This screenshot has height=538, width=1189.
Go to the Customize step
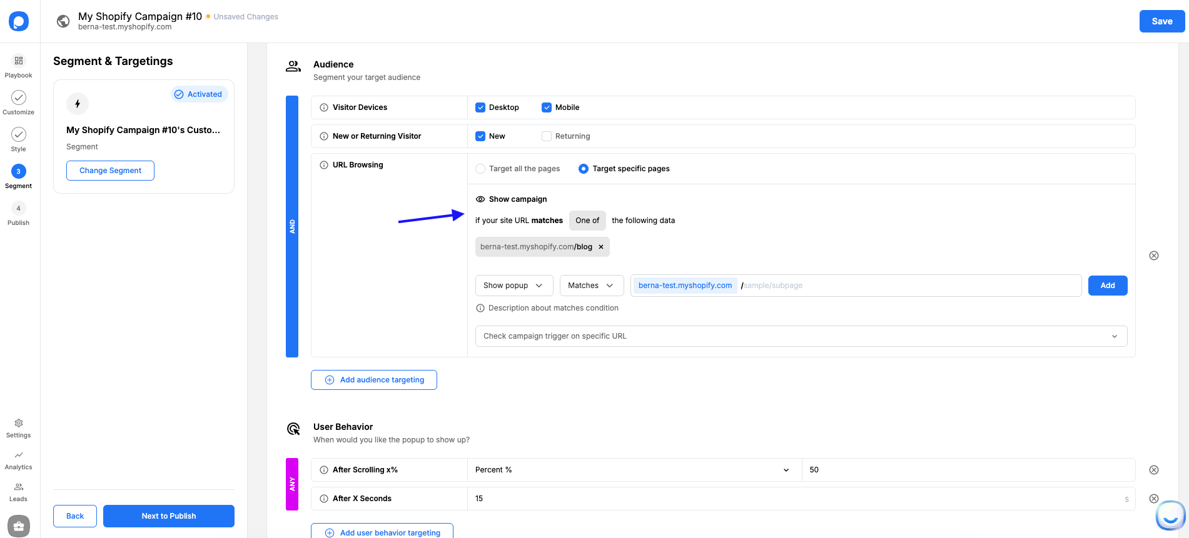(x=19, y=98)
